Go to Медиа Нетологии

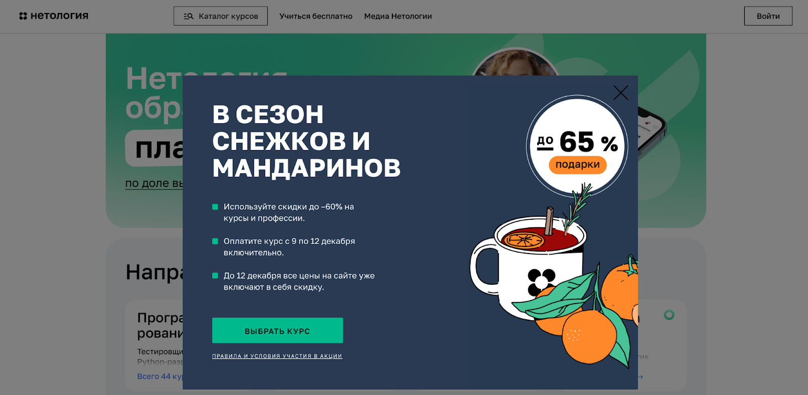398,16
